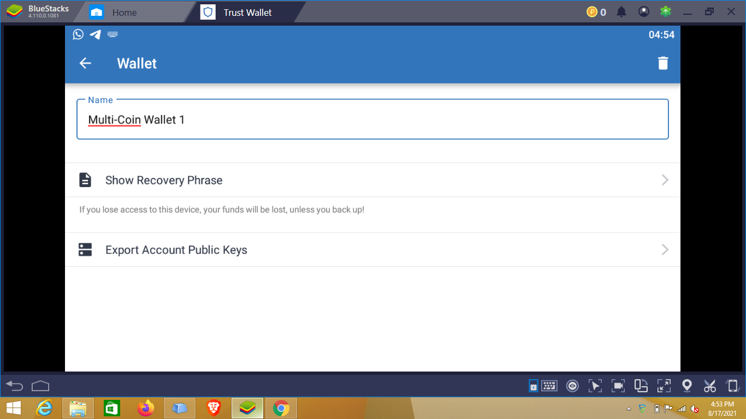746x419 pixels.
Task: Open the keyboard controls icon in BlueStacks toolbar
Action: pyautogui.click(x=549, y=386)
